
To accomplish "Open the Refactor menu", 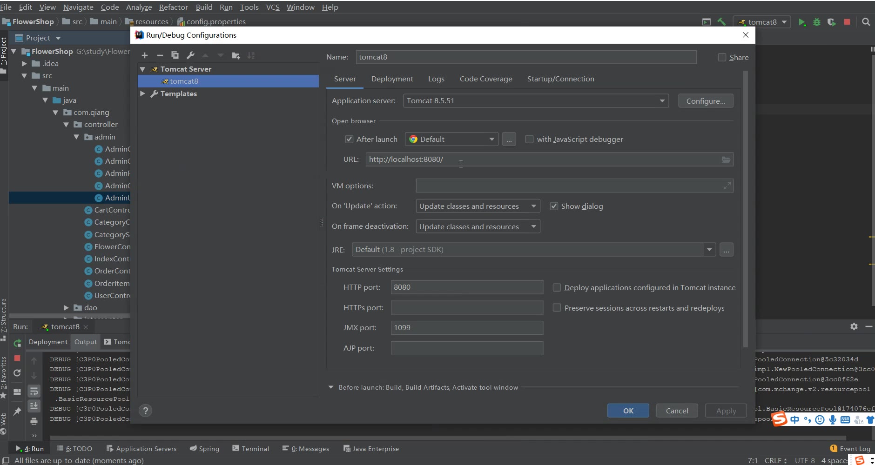I will (173, 7).
